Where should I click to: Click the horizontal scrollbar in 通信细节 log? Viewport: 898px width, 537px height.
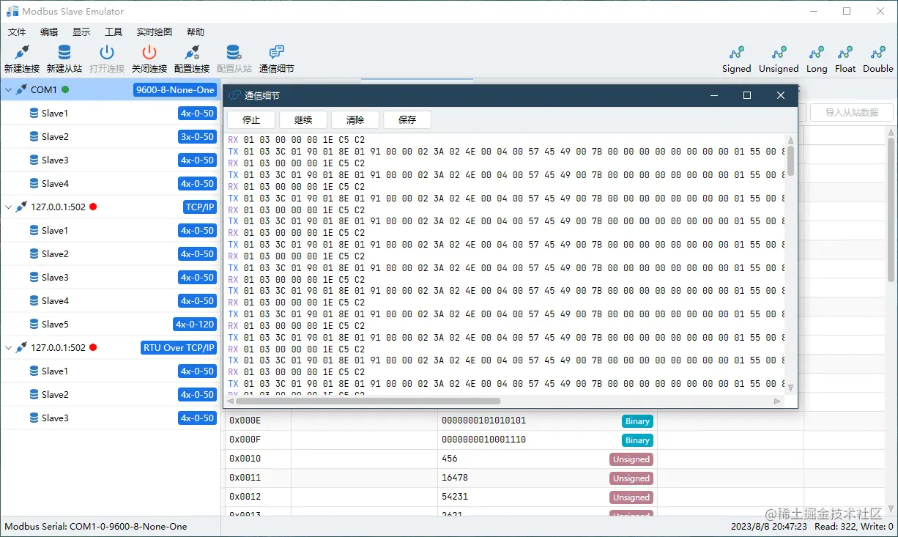(x=368, y=401)
